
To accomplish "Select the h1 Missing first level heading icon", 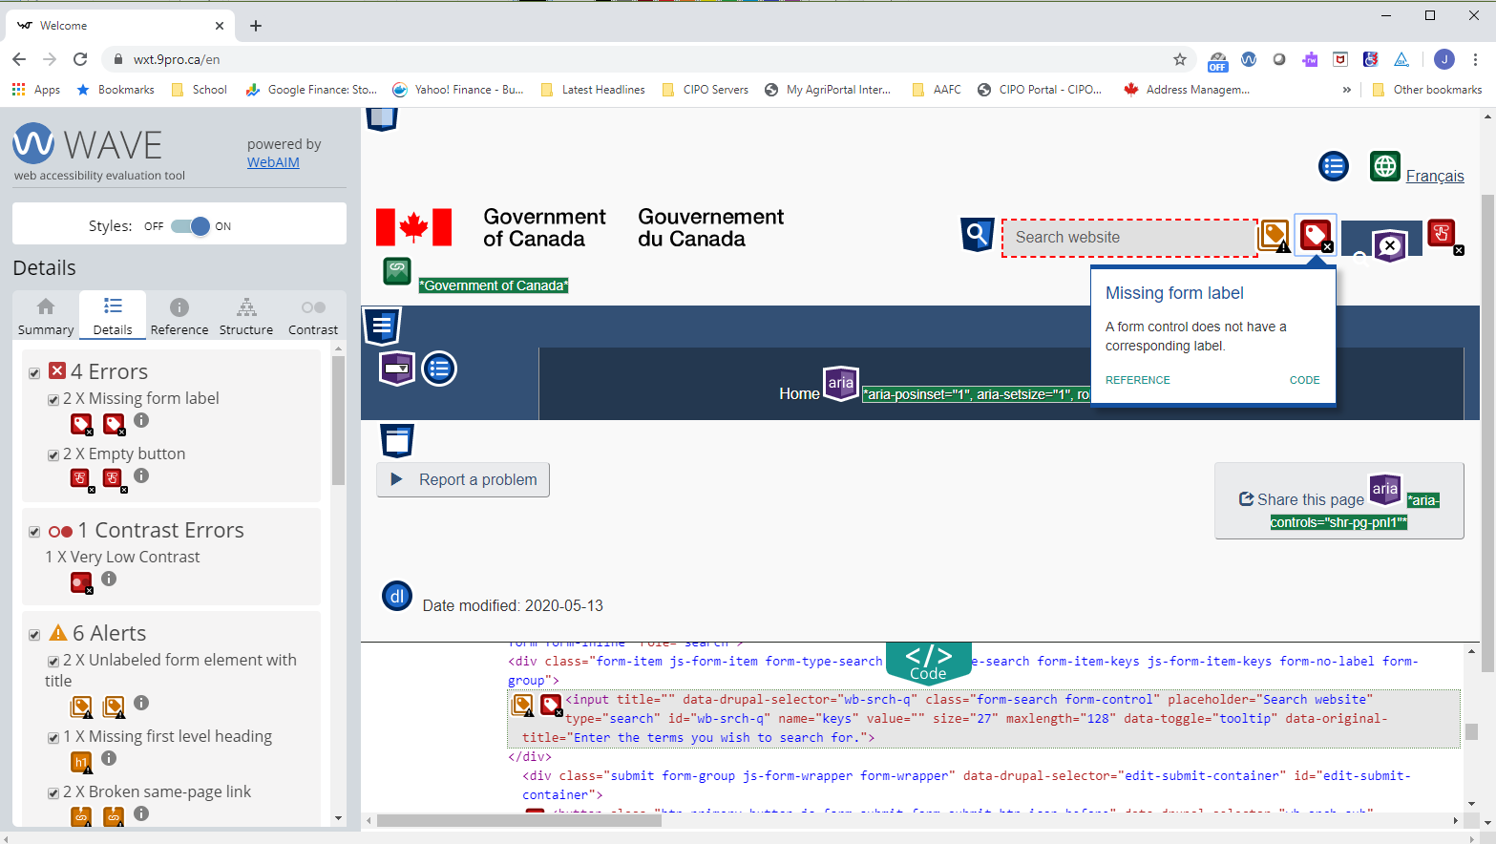I will pyautogui.click(x=82, y=762).
